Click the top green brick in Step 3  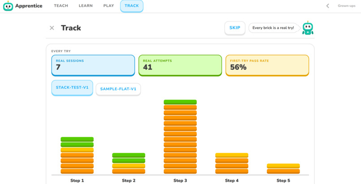tap(180, 102)
